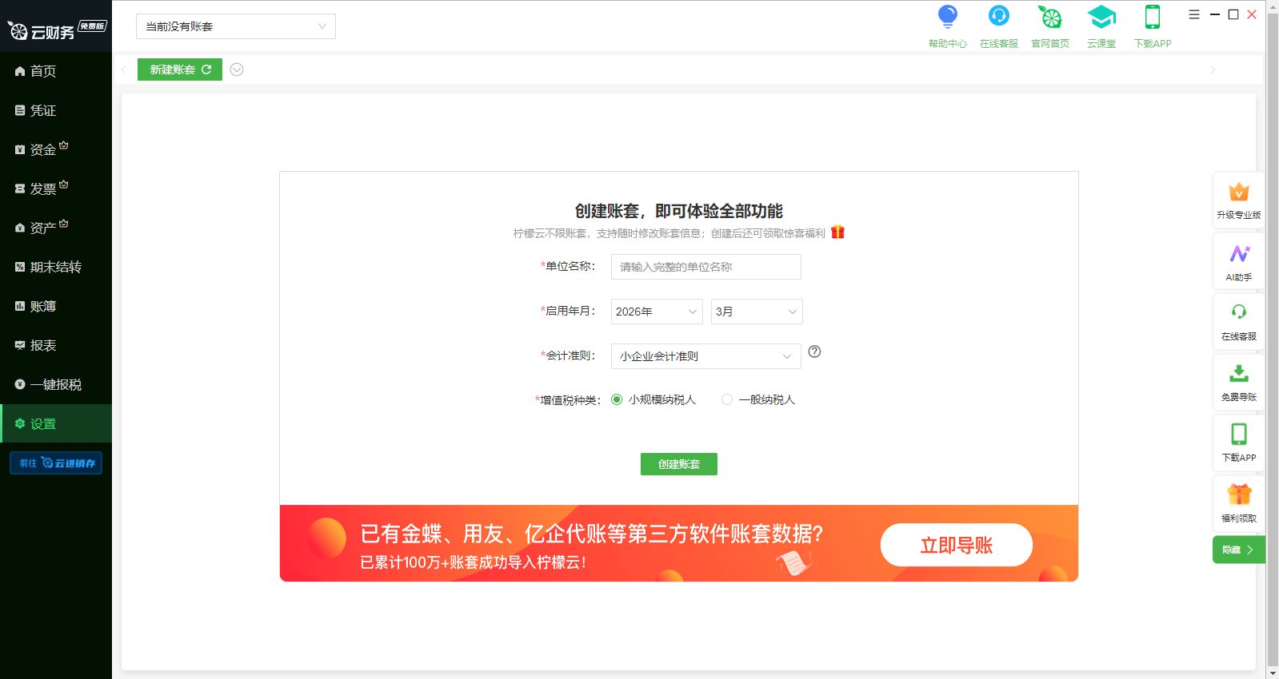Go to 期末结转 in sidebar
Image resolution: width=1279 pixels, height=679 pixels.
tap(55, 267)
